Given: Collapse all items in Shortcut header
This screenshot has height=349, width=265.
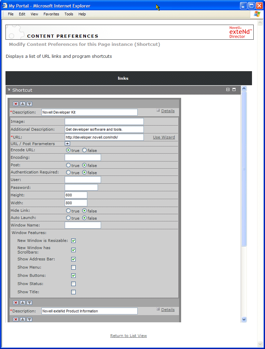Looking at the screenshot, I should coord(228,90).
